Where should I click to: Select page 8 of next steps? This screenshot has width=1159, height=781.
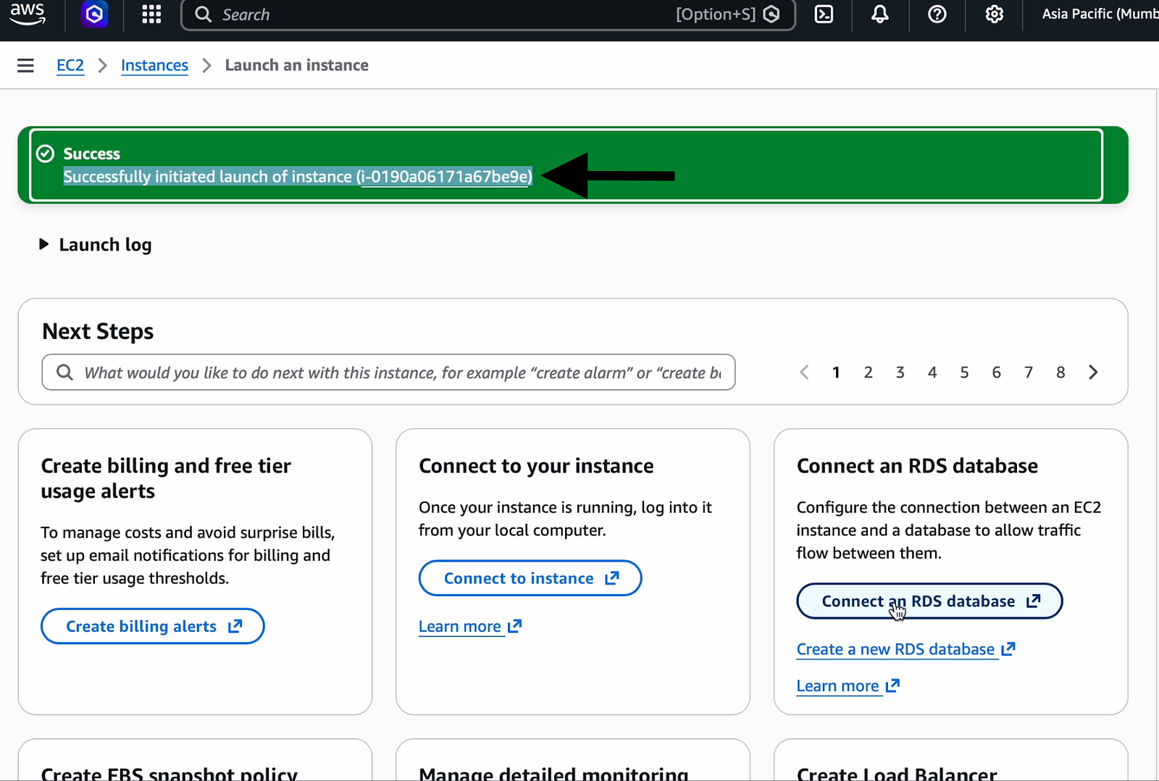(x=1060, y=372)
